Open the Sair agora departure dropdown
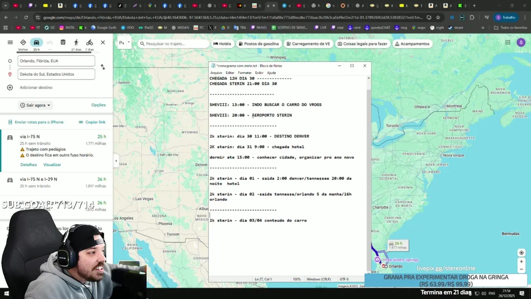The height and width of the screenshot is (299, 531). point(36,105)
